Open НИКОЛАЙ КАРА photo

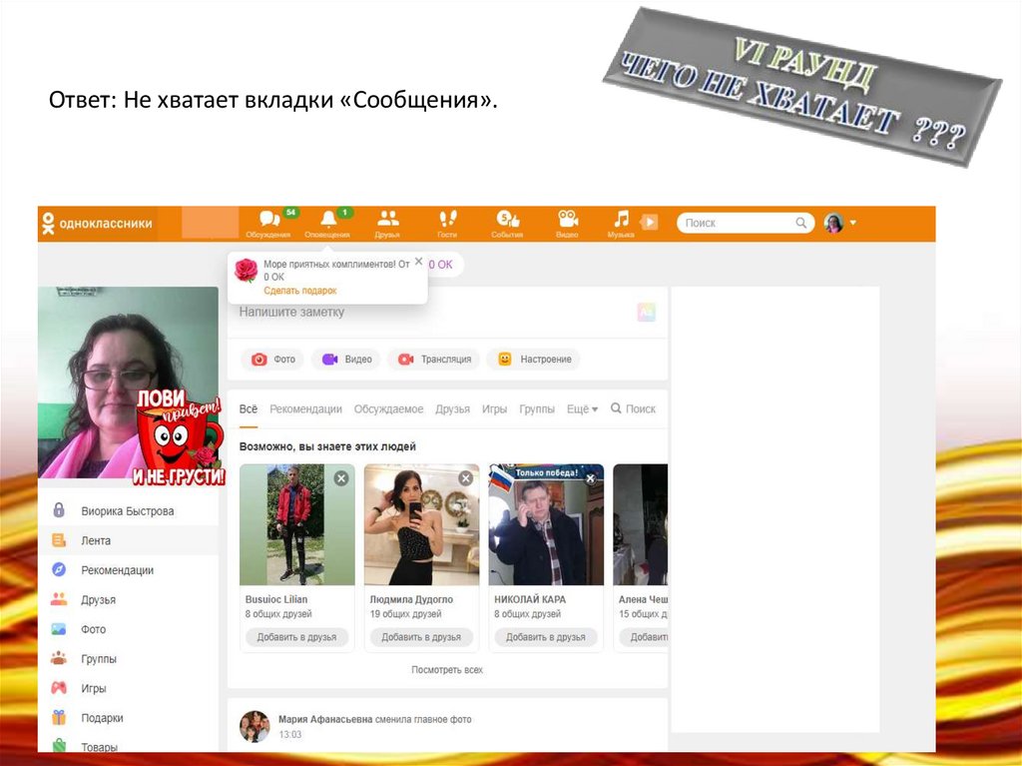546,524
